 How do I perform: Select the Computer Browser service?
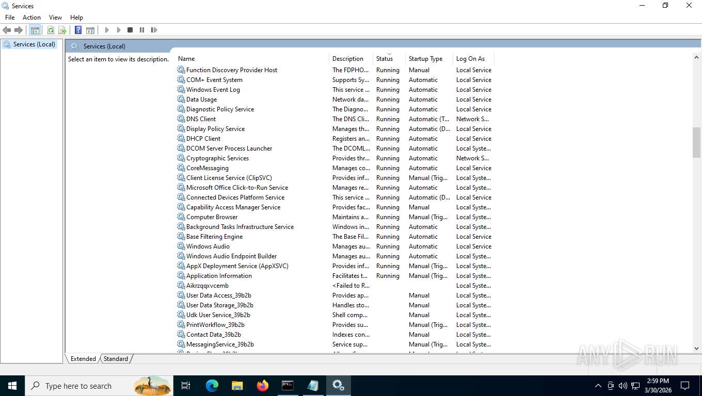pyautogui.click(x=334, y=217)
